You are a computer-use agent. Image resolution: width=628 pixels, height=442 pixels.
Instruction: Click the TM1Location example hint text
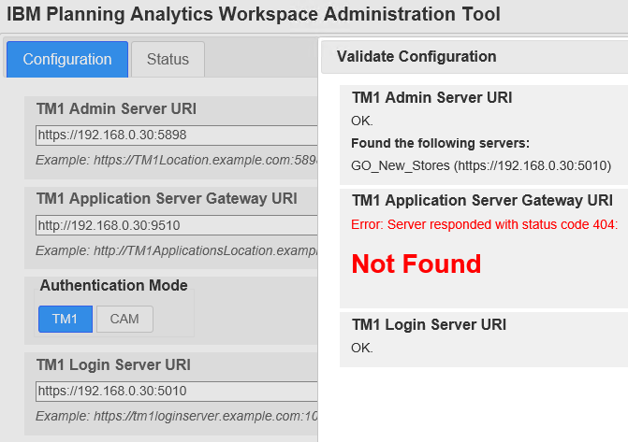[x=177, y=160]
